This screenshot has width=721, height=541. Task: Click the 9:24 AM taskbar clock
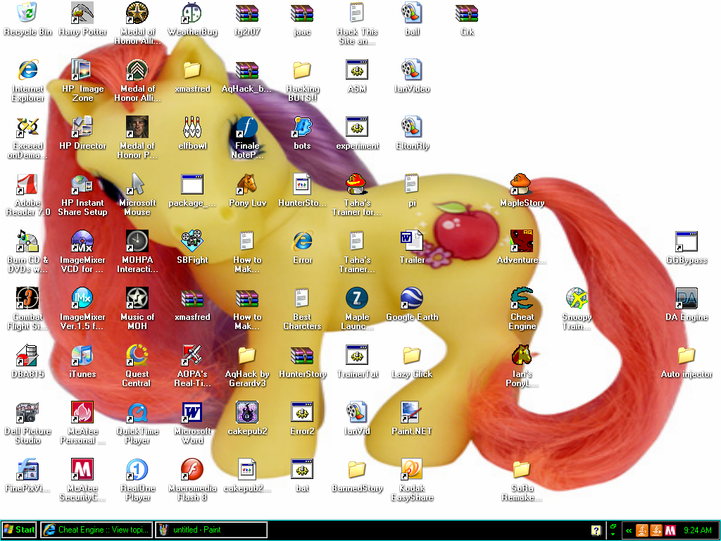pos(697,530)
